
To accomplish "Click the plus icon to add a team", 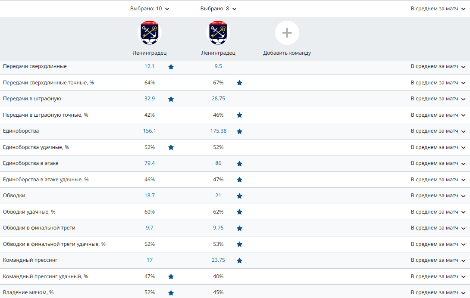I will (287, 33).
